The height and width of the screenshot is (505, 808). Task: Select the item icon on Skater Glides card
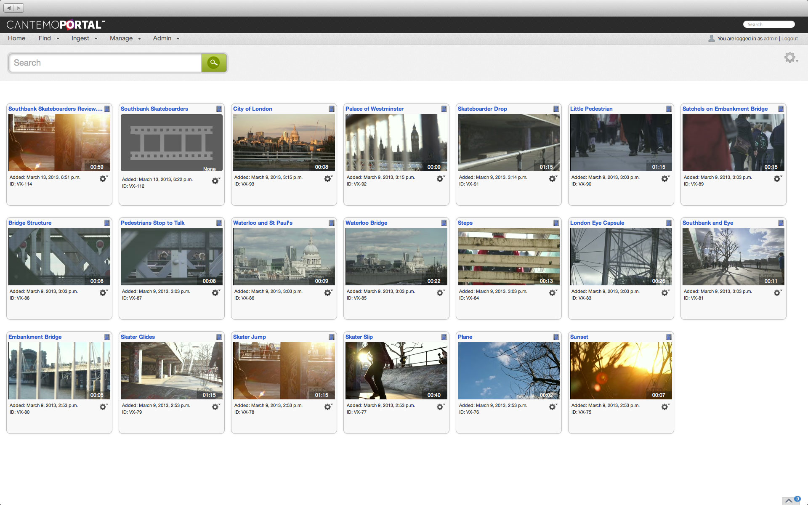[219, 337]
